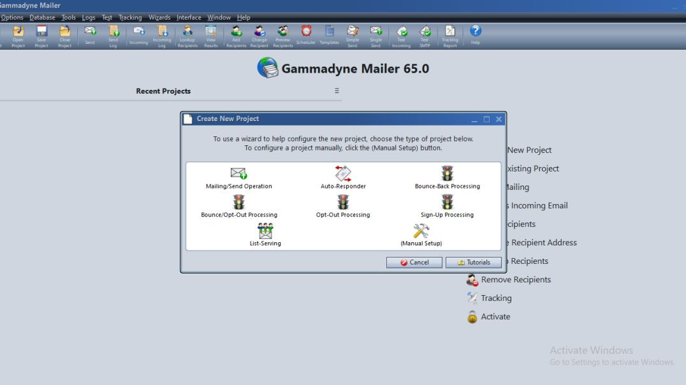The image size is (686, 385).
Task: Click Add Recipients toolbar icon
Action: (237, 36)
